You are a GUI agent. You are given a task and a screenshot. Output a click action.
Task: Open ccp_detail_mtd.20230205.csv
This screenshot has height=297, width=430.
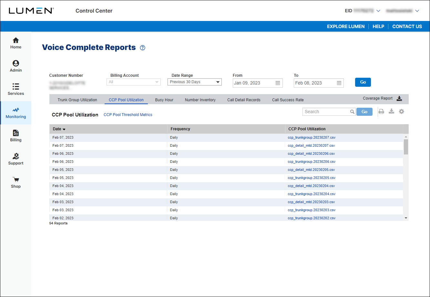(311, 170)
